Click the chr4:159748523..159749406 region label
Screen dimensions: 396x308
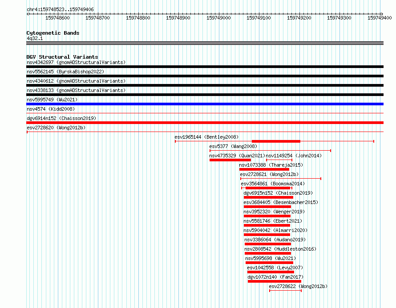[x=60, y=9]
